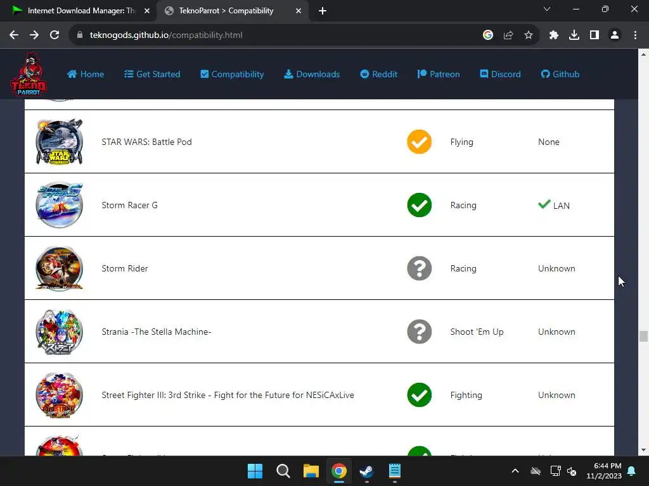Viewport: 649px width, 486px height.
Task: Select 'Strania -The Stella Machine-' text
Action: click(157, 332)
